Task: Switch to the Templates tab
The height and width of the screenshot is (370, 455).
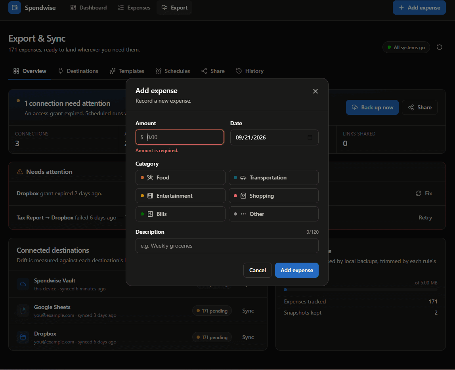Action: 127,71
